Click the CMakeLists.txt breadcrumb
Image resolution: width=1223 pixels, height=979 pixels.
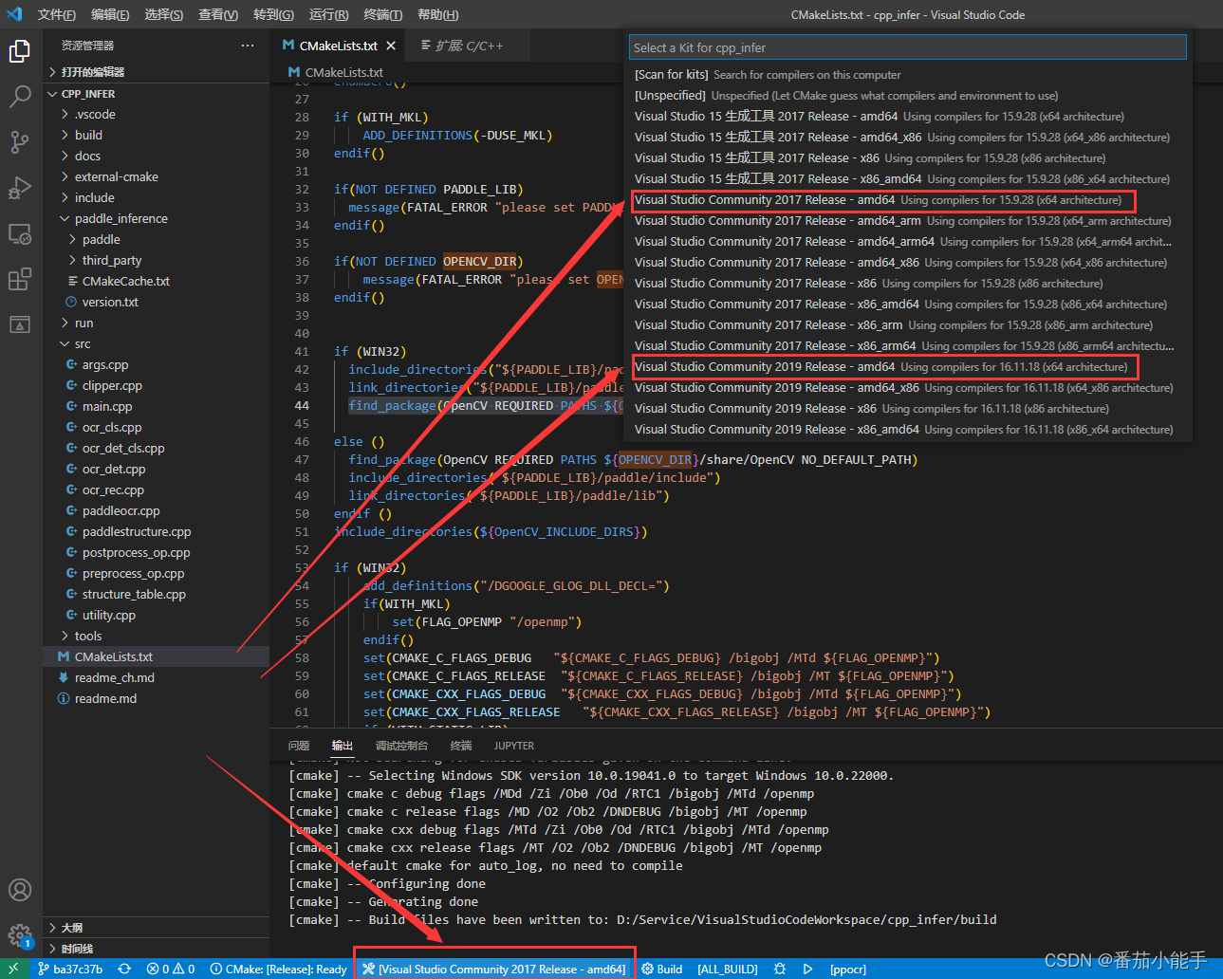(336, 72)
